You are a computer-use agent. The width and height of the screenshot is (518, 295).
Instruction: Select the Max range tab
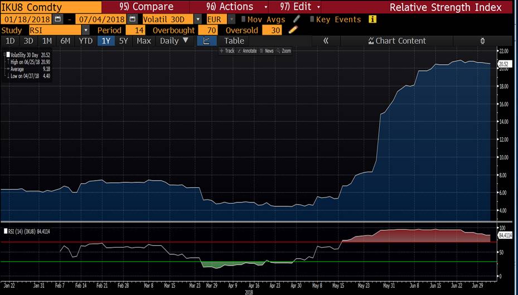click(x=144, y=41)
